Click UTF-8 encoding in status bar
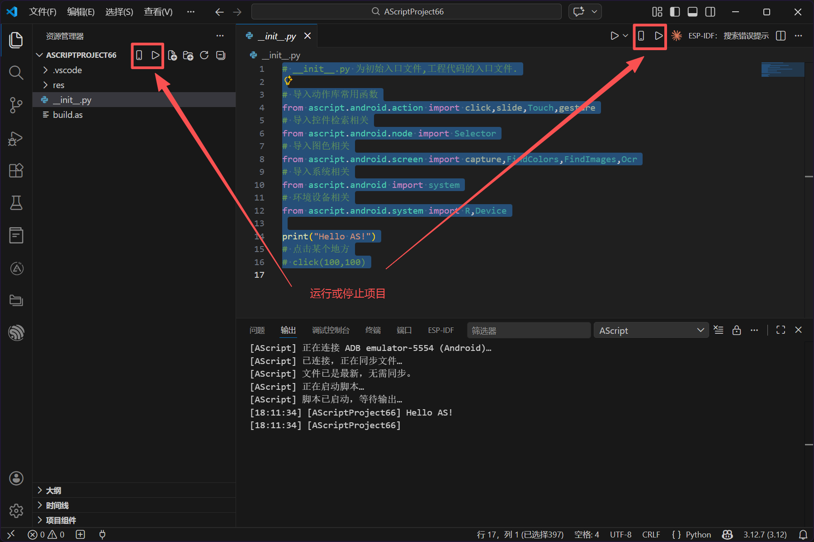Screen dimensions: 814x542 click(620, 535)
